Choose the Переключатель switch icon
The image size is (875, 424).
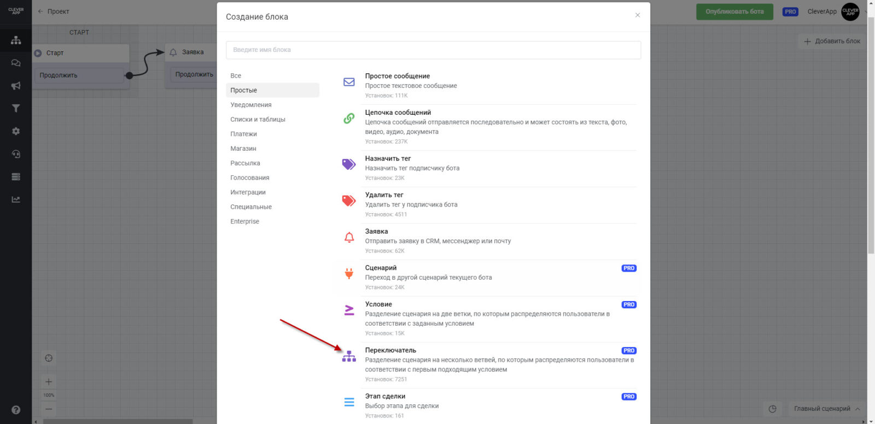coord(349,357)
